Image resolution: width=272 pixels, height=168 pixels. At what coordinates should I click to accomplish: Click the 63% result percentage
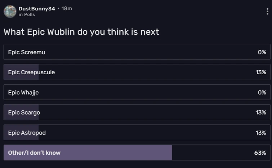click(260, 152)
